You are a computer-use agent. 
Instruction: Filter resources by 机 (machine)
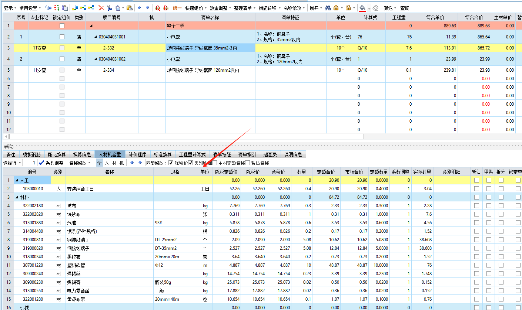(121, 163)
